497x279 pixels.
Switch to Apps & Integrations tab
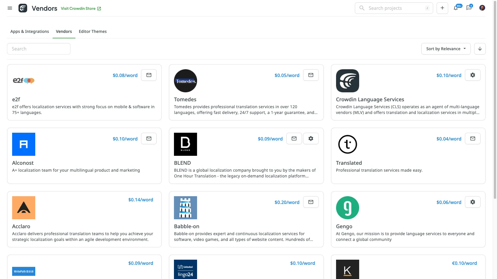point(29,31)
